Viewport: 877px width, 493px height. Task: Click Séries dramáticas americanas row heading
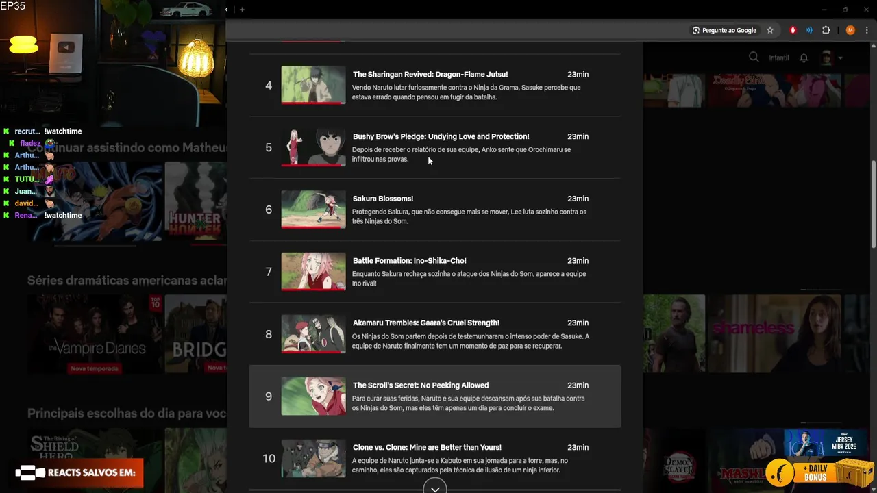tap(127, 281)
